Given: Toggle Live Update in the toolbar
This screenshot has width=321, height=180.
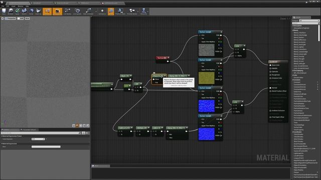Looking at the screenshot, I should 77,11.
